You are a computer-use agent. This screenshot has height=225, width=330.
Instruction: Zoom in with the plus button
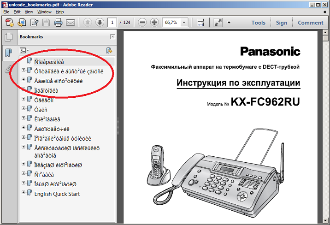154,23
